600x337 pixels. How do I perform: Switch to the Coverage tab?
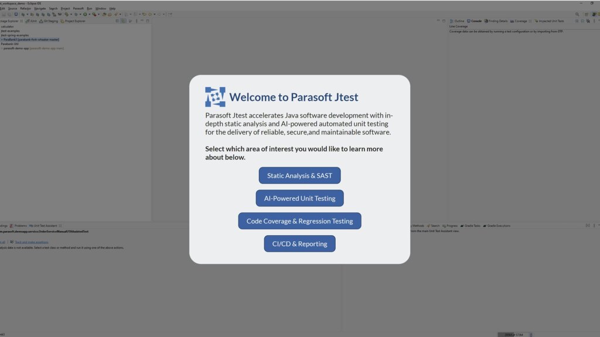point(519,21)
